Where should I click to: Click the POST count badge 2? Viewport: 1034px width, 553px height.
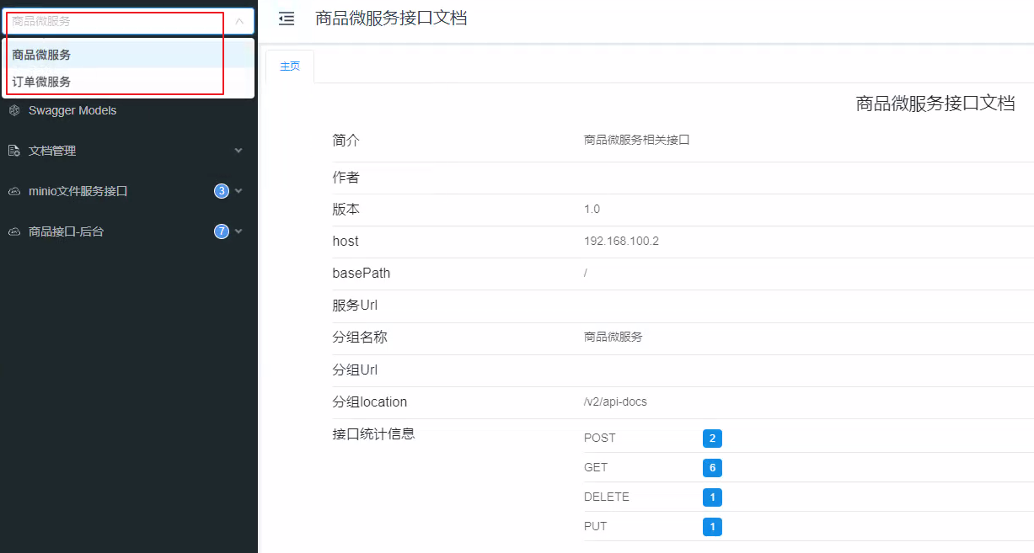tap(712, 439)
